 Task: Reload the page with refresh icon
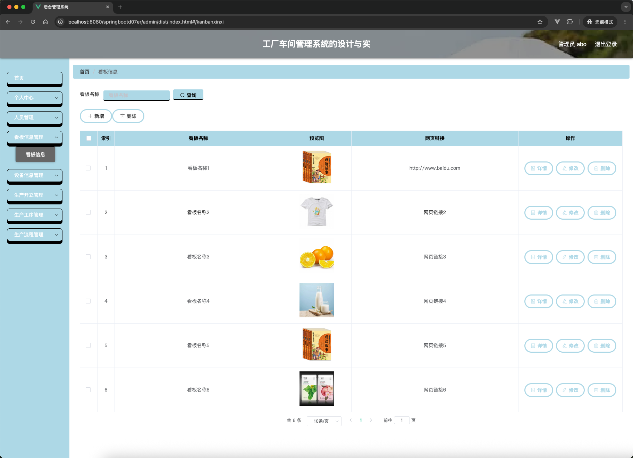point(33,22)
